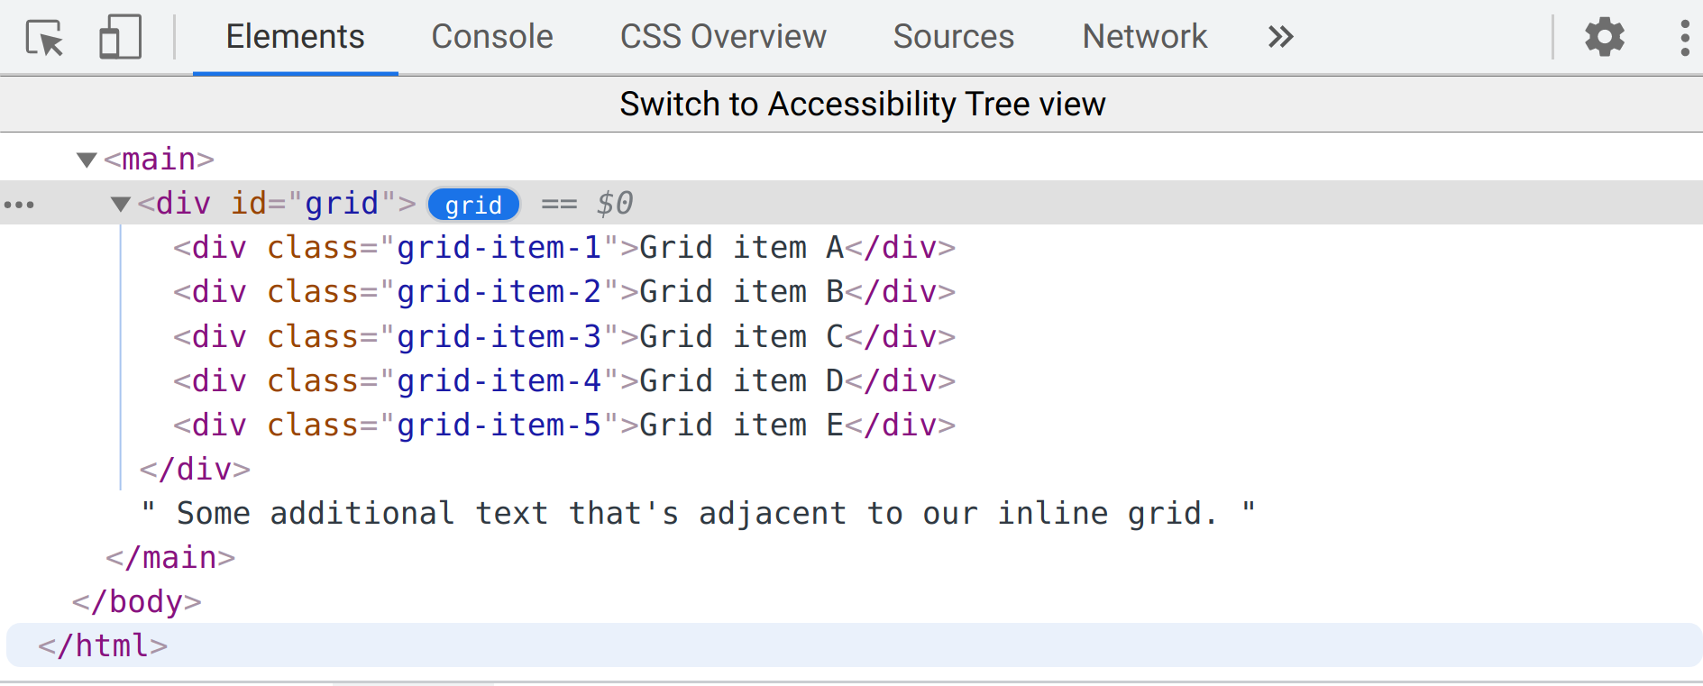Toggle the device toolbar icon
The height and width of the screenshot is (686, 1703).
coord(120,38)
